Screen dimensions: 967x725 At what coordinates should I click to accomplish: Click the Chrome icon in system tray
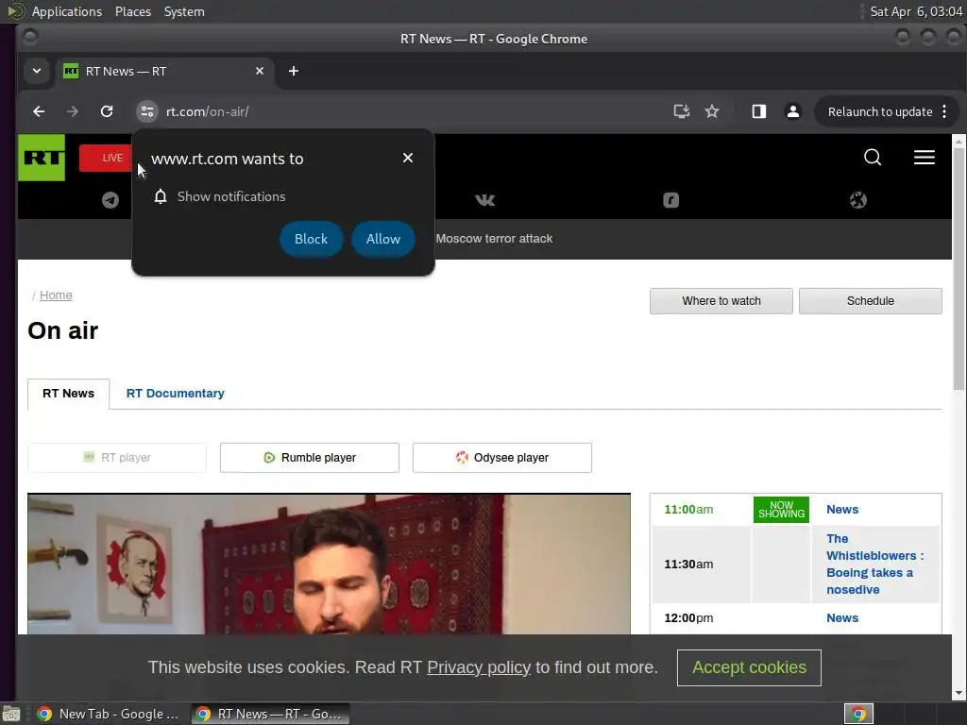(x=857, y=714)
